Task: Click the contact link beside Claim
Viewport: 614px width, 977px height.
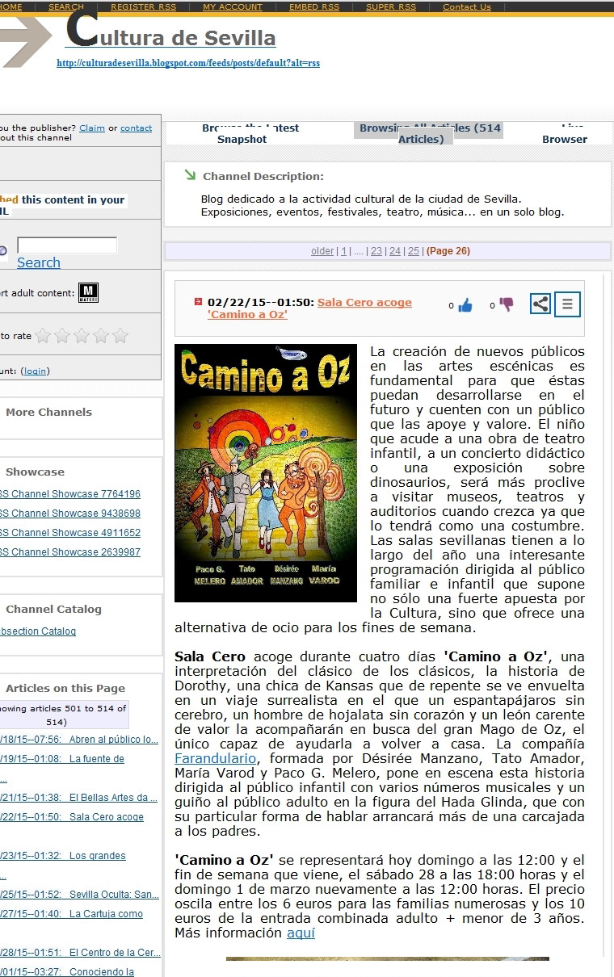Action: pyautogui.click(x=137, y=128)
